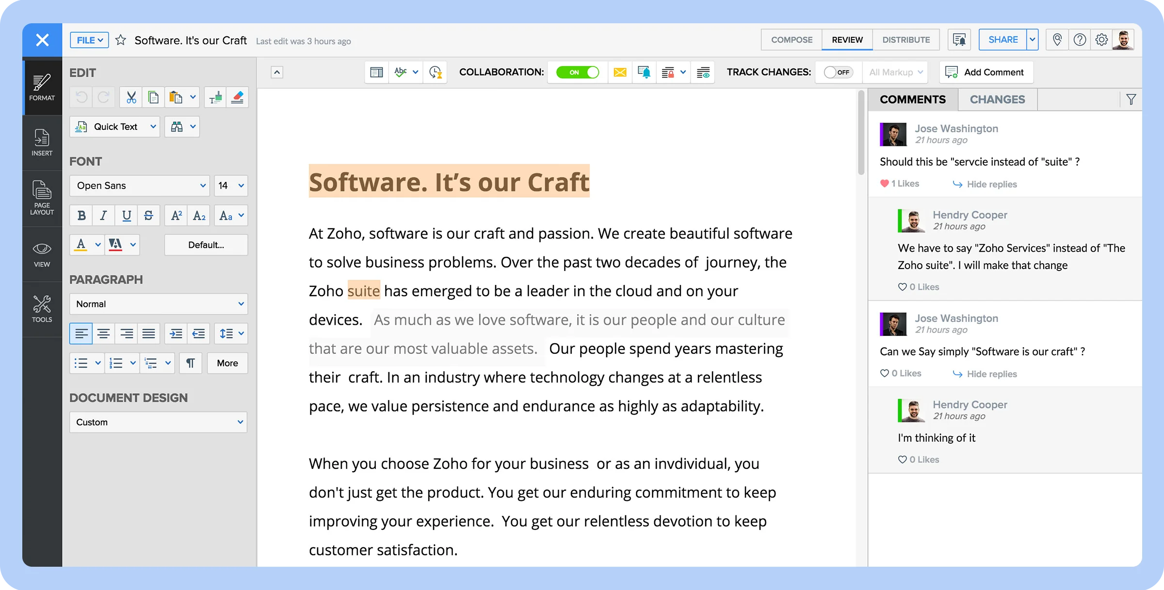This screenshot has width=1164, height=590.
Task: Click the Default... font button
Action: click(206, 245)
